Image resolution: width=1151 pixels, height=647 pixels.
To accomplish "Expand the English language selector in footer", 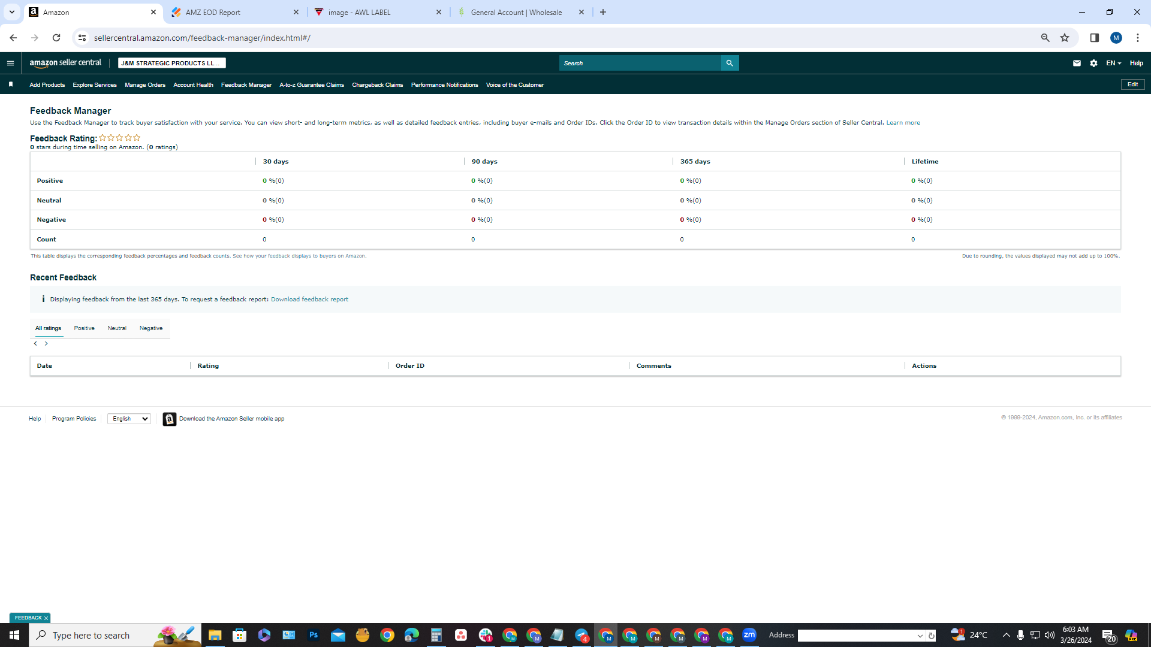I will [129, 419].
